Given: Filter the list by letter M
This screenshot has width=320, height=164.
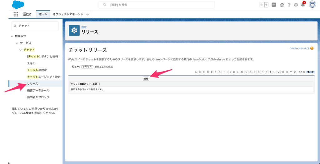Looking at the screenshot, I should 242,72.
